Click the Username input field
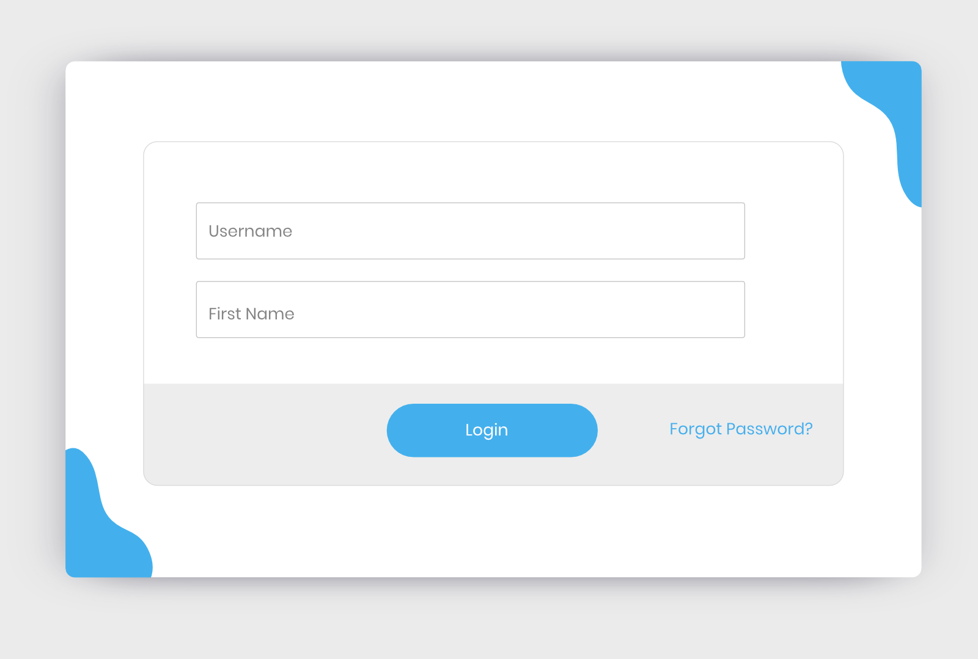This screenshot has width=978, height=659. point(470,231)
